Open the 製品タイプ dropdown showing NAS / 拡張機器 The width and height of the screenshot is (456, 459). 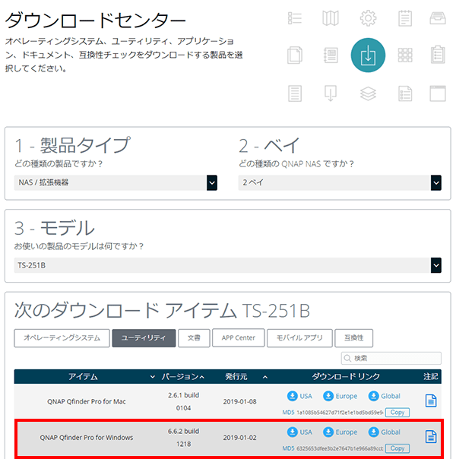point(116,182)
